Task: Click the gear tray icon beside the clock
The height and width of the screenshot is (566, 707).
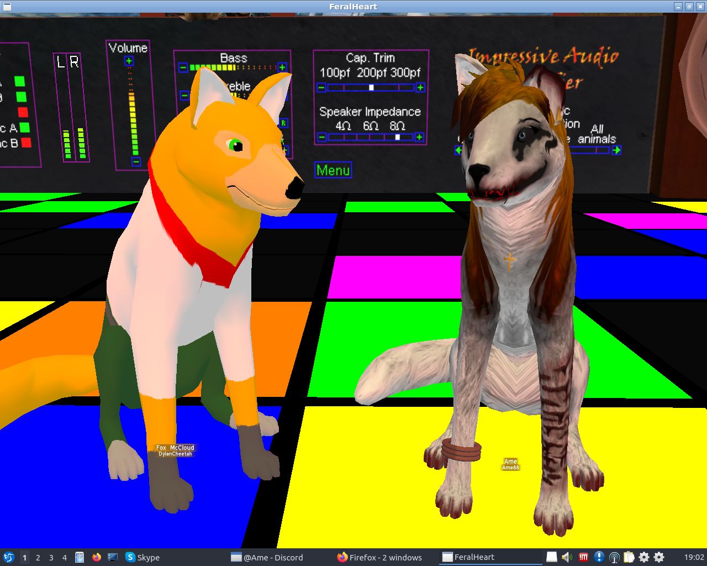Action: click(659, 557)
